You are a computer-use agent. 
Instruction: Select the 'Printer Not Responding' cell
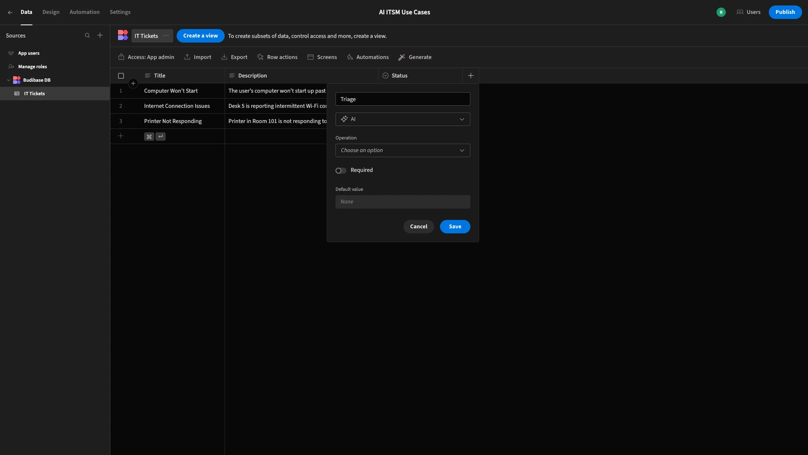183,121
